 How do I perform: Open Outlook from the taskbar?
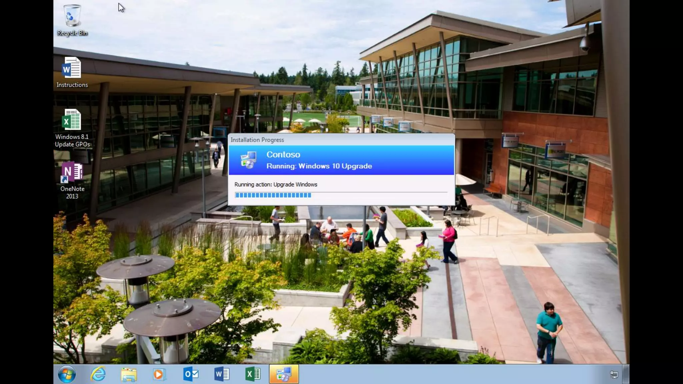coord(191,374)
